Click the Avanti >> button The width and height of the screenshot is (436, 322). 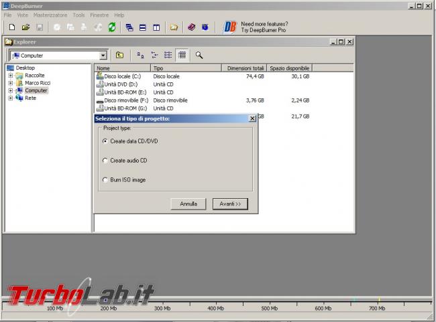click(230, 204)
